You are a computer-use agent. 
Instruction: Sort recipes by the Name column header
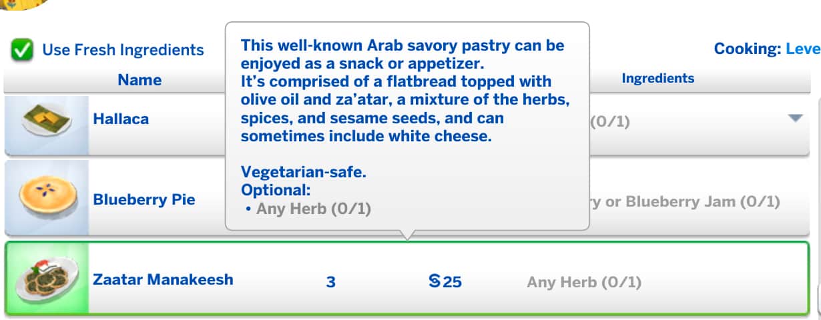coord(140,80)
